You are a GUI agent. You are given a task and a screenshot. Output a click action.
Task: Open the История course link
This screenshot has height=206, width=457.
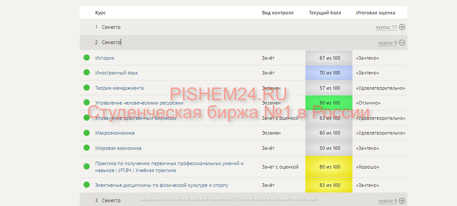105,58
